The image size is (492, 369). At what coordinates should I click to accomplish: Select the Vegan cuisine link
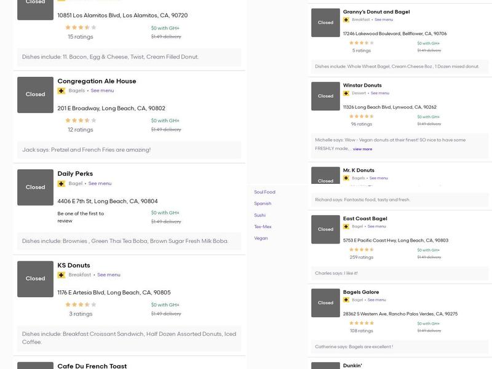(261, 238)
